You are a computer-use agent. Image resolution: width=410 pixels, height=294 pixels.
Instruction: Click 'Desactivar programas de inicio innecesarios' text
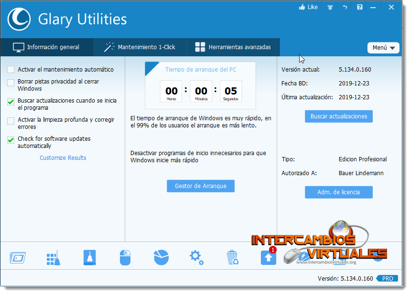point(198,157)
